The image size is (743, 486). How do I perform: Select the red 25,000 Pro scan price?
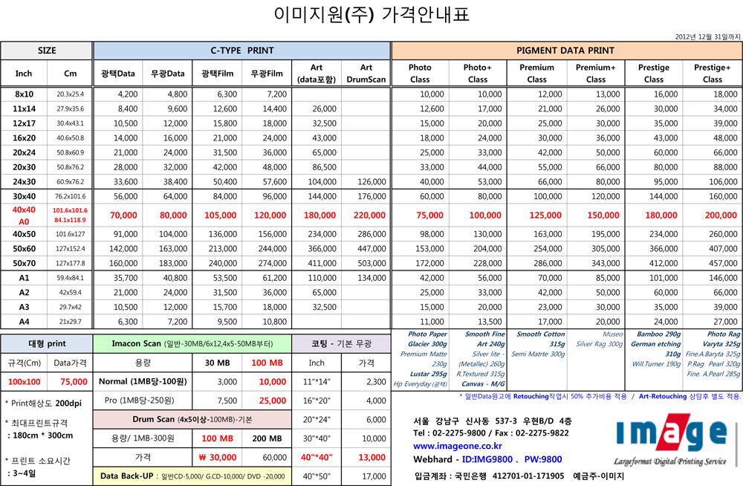point(273,401)
